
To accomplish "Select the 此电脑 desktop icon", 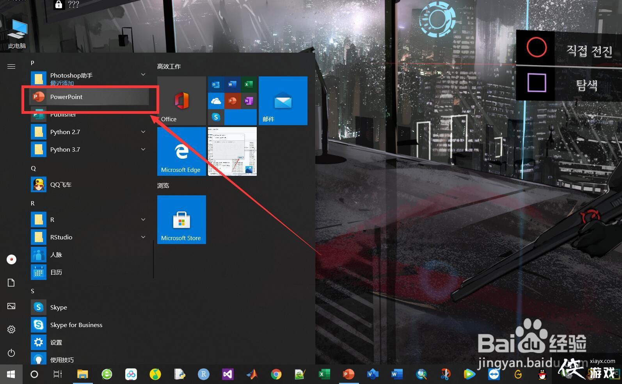I will [x=17, y=34].
